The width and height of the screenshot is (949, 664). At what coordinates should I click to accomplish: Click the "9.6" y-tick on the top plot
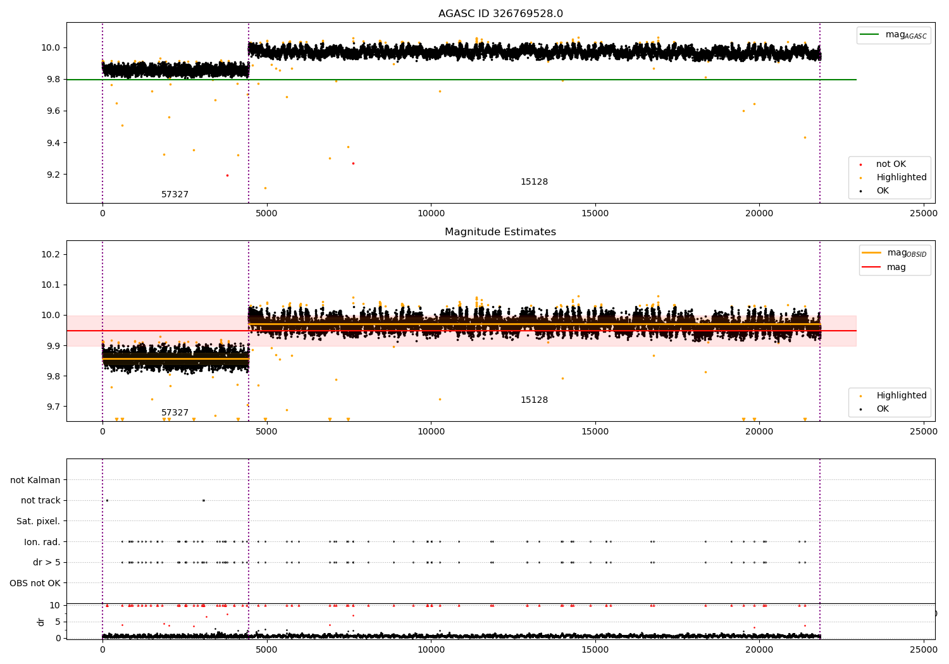pyautogui.click(x=53, y=111)
